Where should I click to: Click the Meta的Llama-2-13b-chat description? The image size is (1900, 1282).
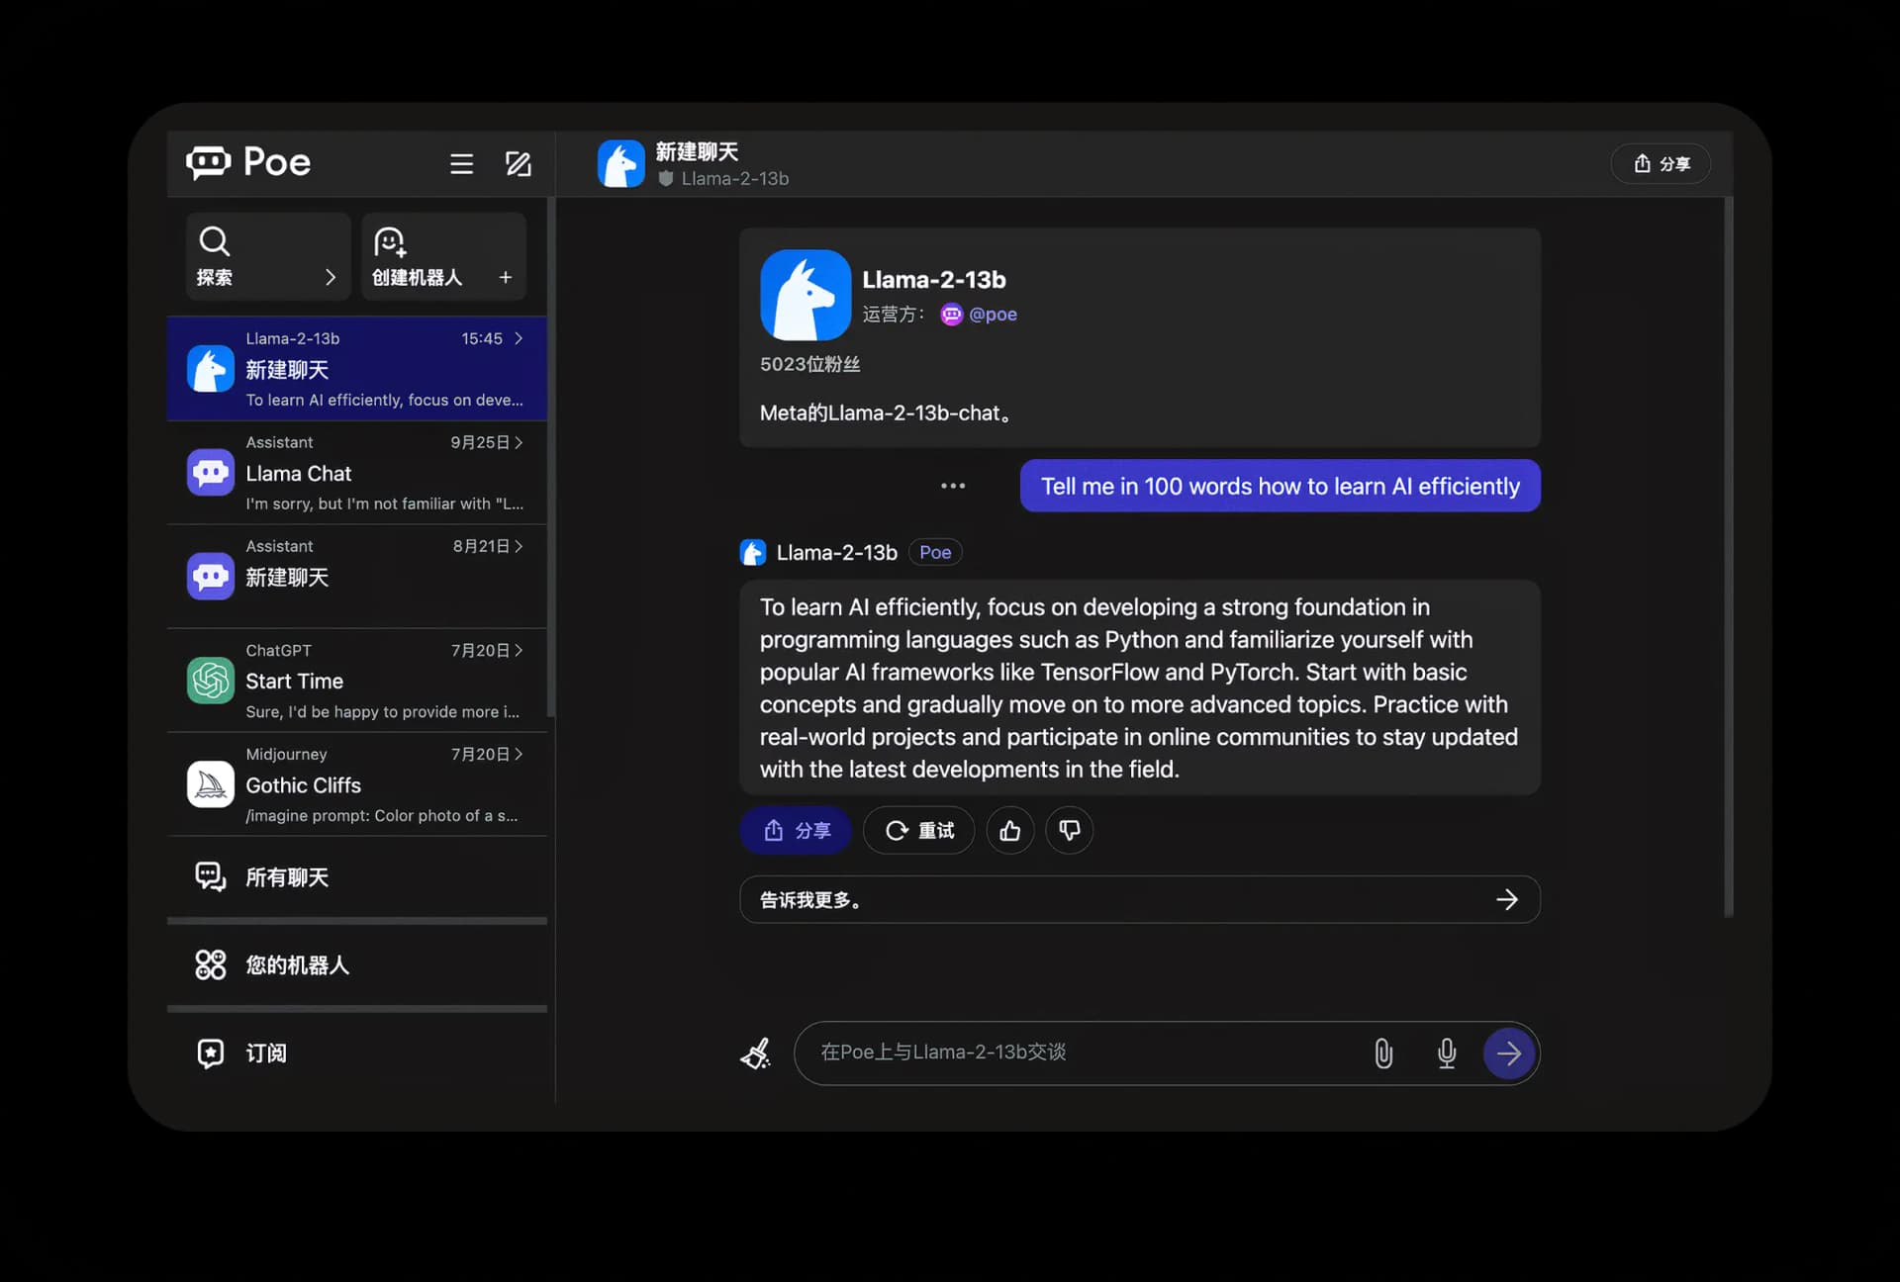[886, 413]
